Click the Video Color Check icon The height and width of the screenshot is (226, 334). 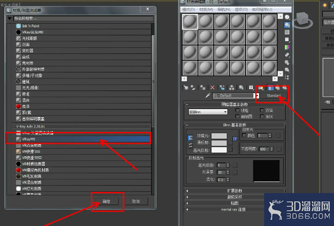287,47
